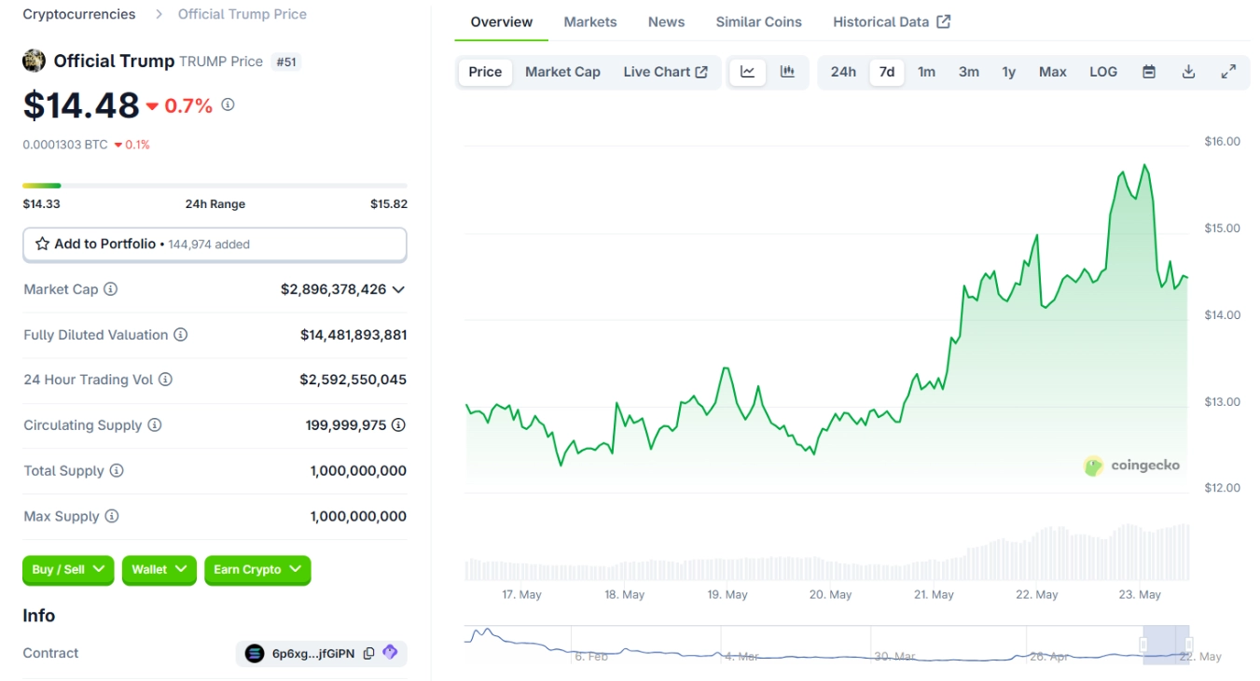Click the 0.0001303 BTC value
The width and height of the screenshot is (1260, 681).
pos(65,145)
